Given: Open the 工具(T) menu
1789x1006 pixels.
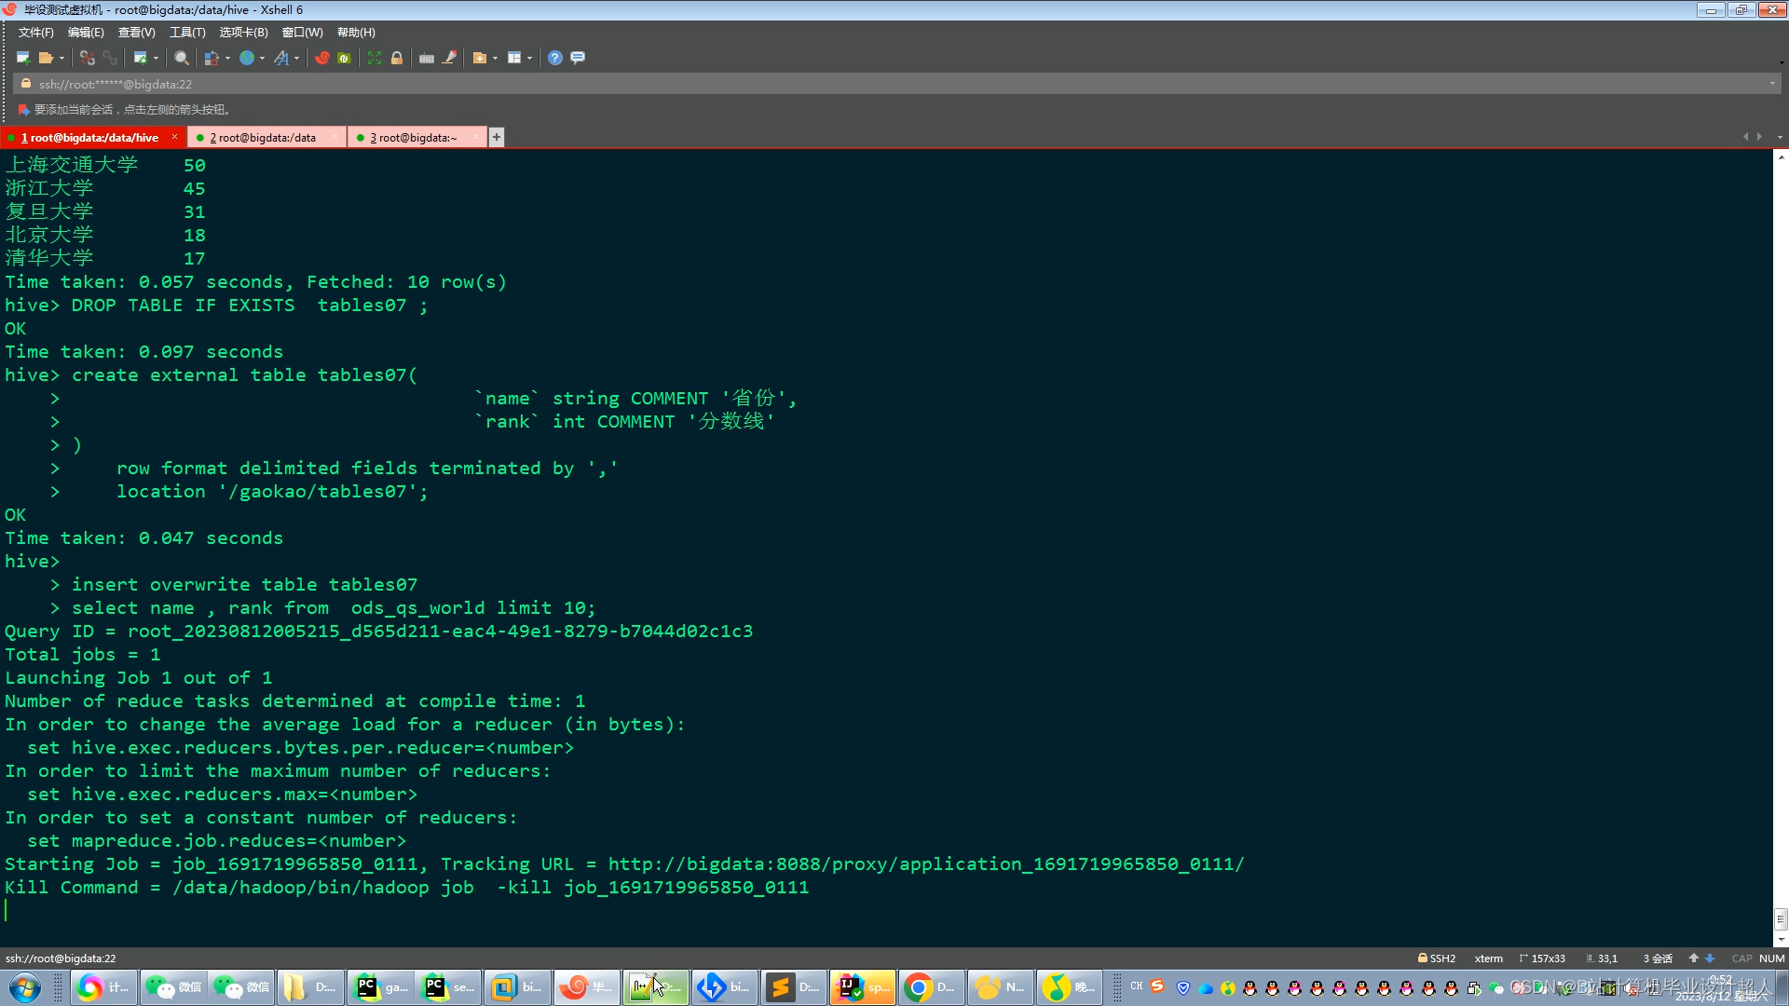Looking at the screenshot, I should [187, 33].
